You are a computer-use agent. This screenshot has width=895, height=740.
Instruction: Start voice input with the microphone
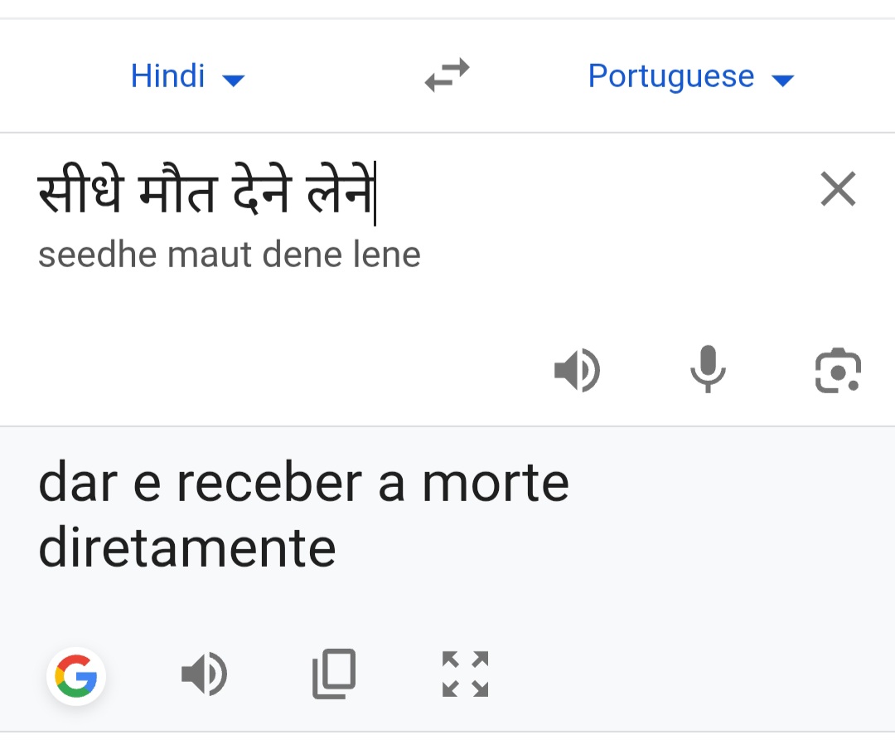[708, 370]
